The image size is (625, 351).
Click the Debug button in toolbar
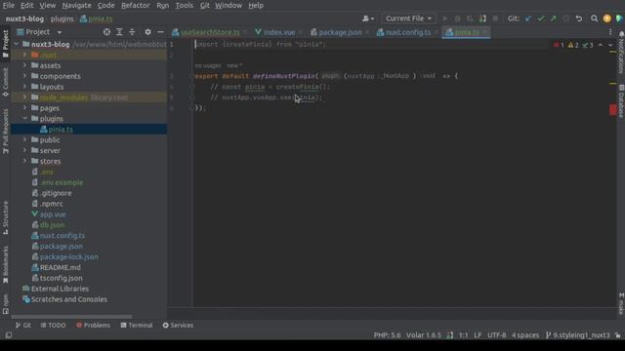click(x=457, y=19)
